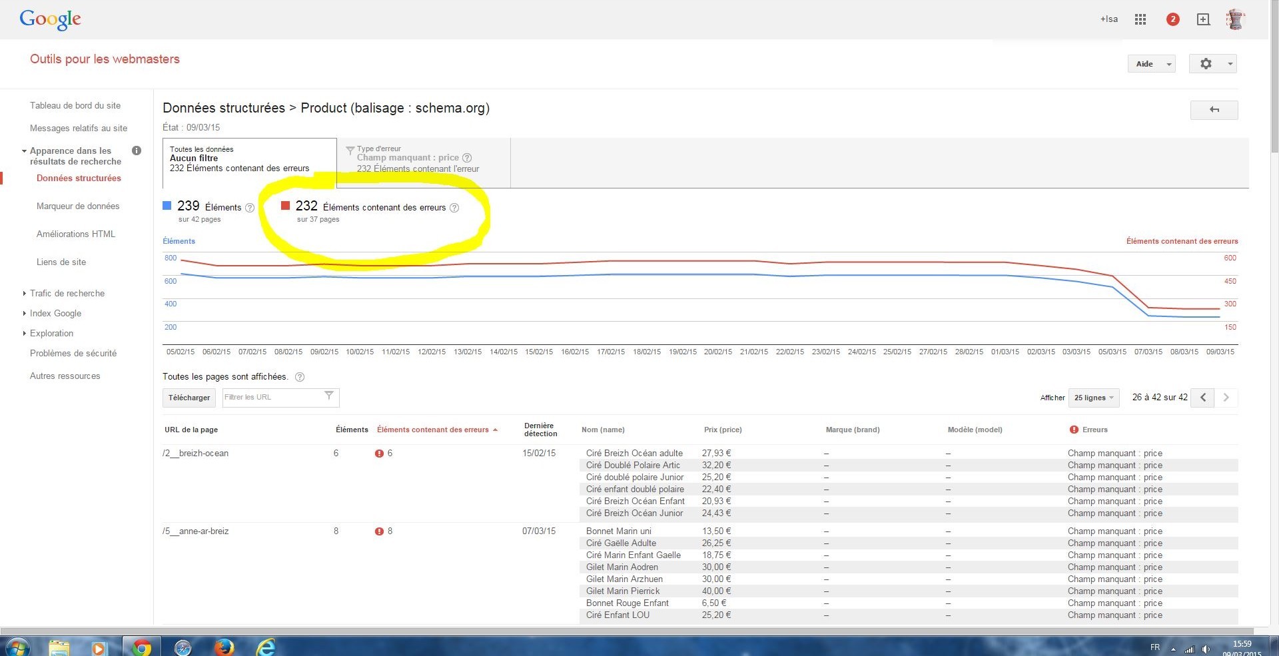Screen dimensions: 1279x656
Task: Click the back arrow button
Action: pyautogui.click(x=1214, y=110)
